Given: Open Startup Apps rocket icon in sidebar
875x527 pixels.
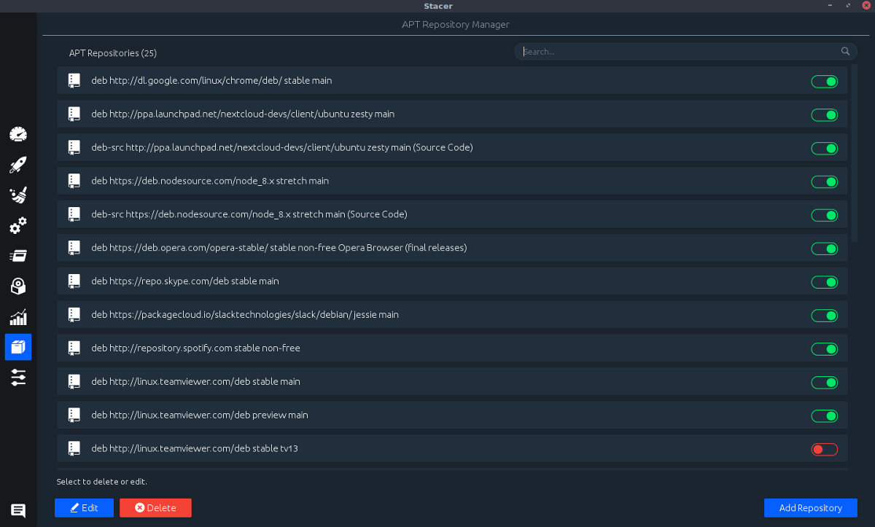Looking at the screenshot, I should pyautogui.click(x=18, y=165).
